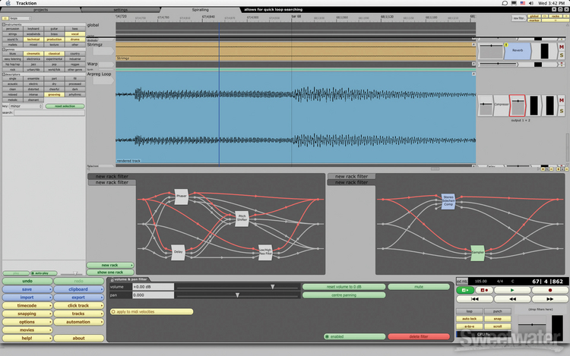The height and width of the screenshot is (356, 570).
Task: Open the Apple menu
Action: (x=8, y=3)
